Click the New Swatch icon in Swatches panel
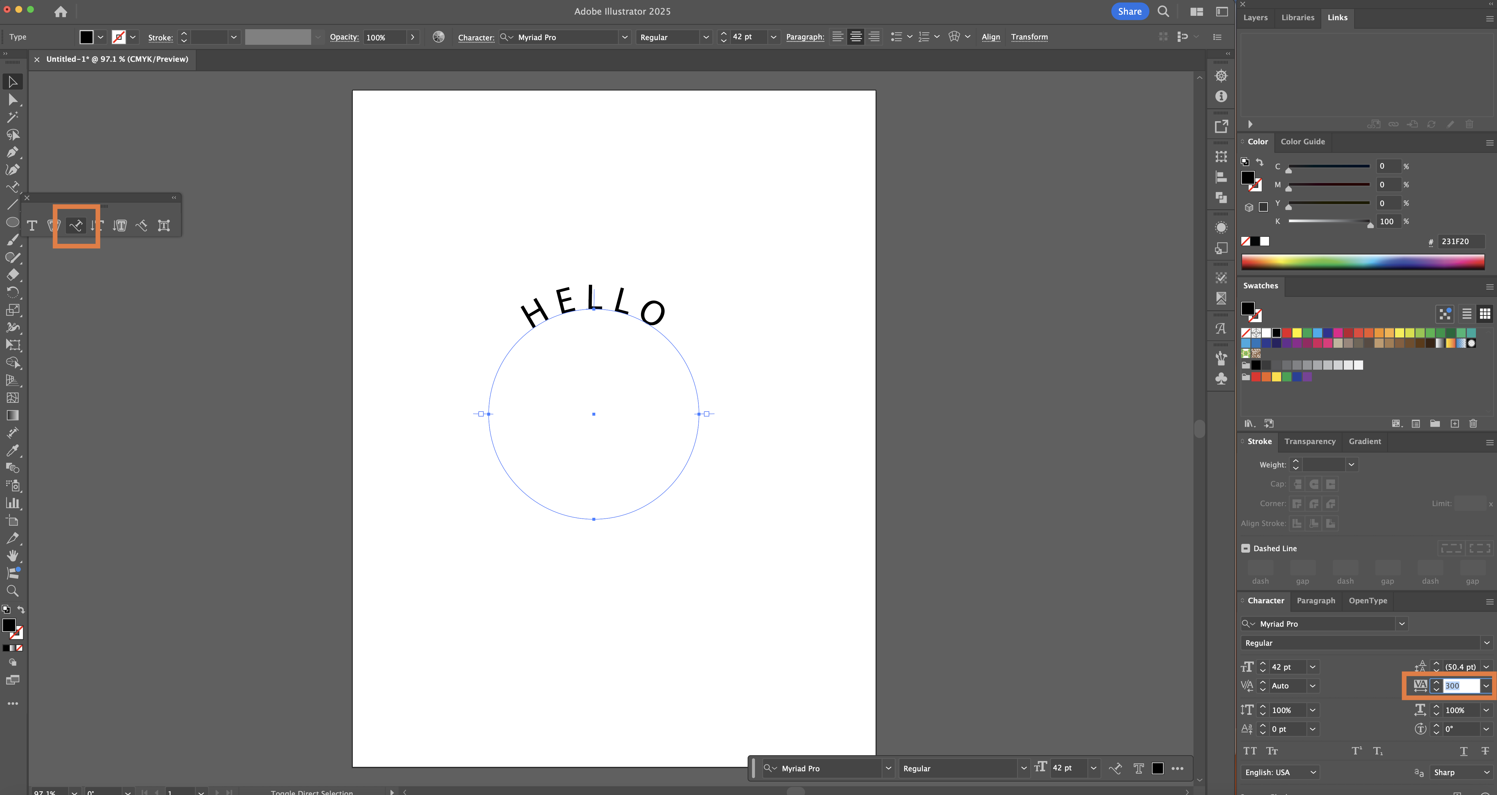The height and width of the screenshot is (795, 1497). [x=1455, y=423]
